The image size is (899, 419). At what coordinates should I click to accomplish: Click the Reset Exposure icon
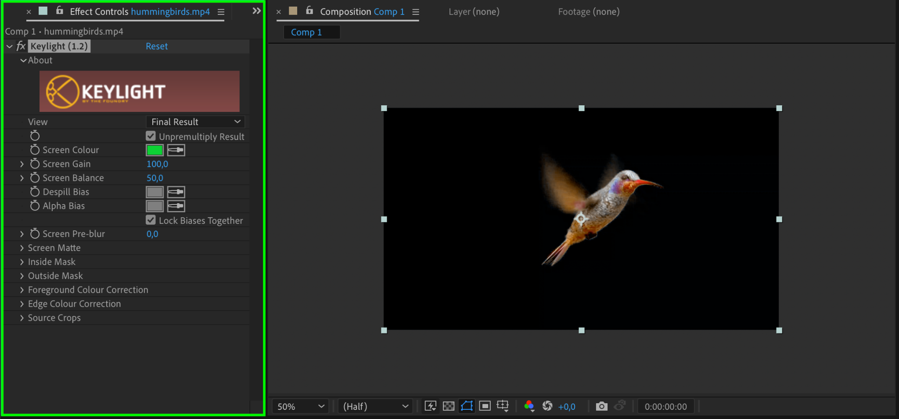[547, 406]
